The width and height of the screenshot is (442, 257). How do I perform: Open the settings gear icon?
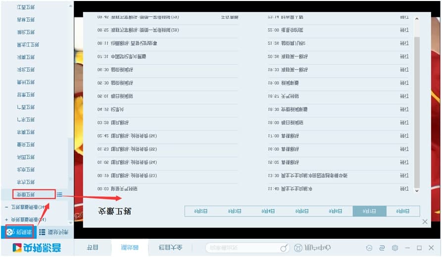pyautogui.click(x=394, y=248)
